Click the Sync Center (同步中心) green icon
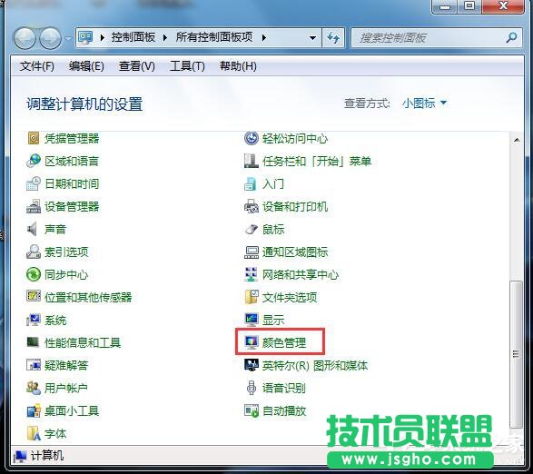Image resolution: width=533 pixels, height=474 pixels. pyautogui.click(x=34, y=274)
